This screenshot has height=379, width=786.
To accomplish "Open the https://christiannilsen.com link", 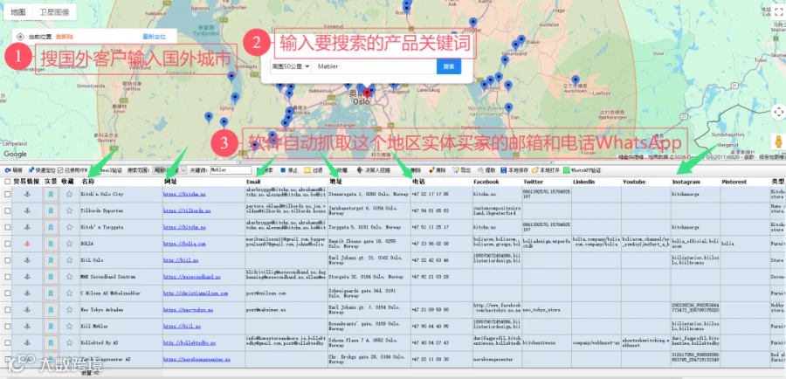I will tap(196, 293).
